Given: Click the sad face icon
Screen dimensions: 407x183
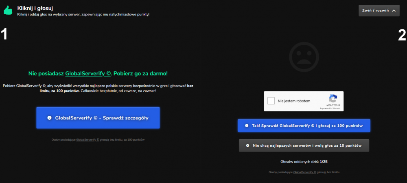Looking at the screenshot, I should tap(304, 57).
